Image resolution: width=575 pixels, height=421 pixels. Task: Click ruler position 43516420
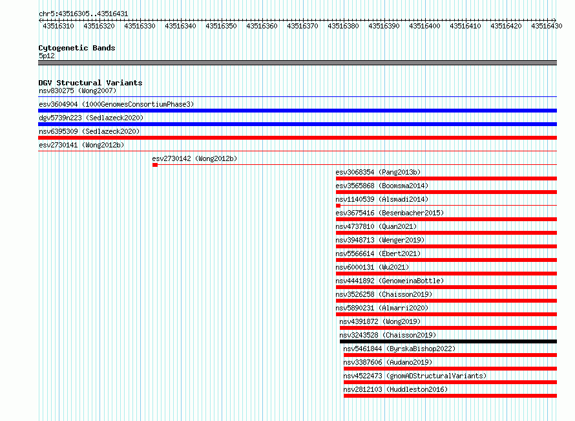click(x=506, y=26)
